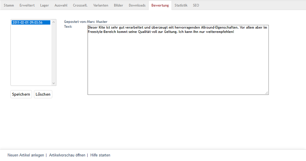The image size is (306, 161).
Task: Click Neuen Artikel anlegen link
Action: tap(26, 155)
